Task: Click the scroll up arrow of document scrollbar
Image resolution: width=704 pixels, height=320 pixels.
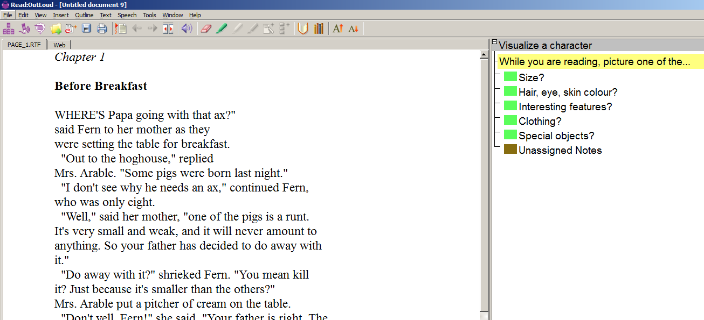Action: [x=484, y=54]
